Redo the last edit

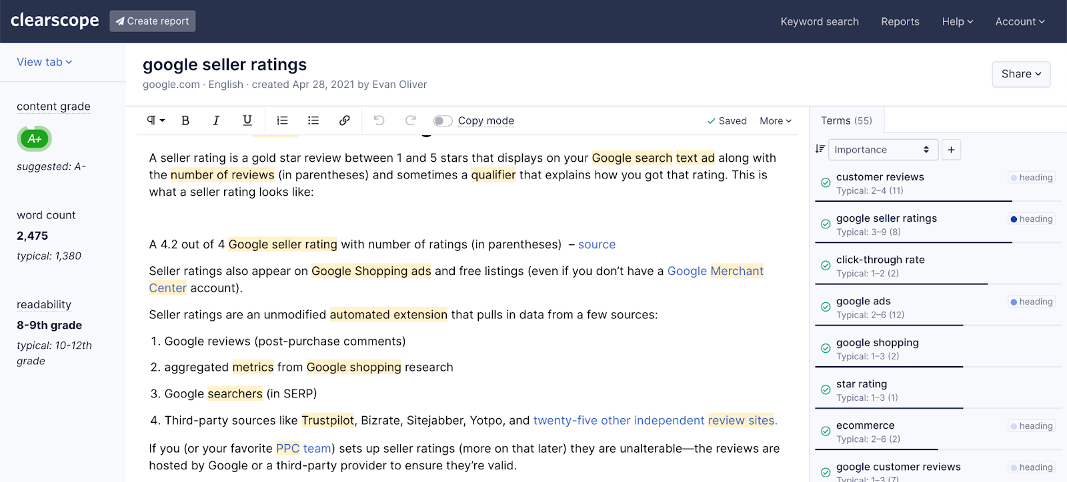coord(410,120)
